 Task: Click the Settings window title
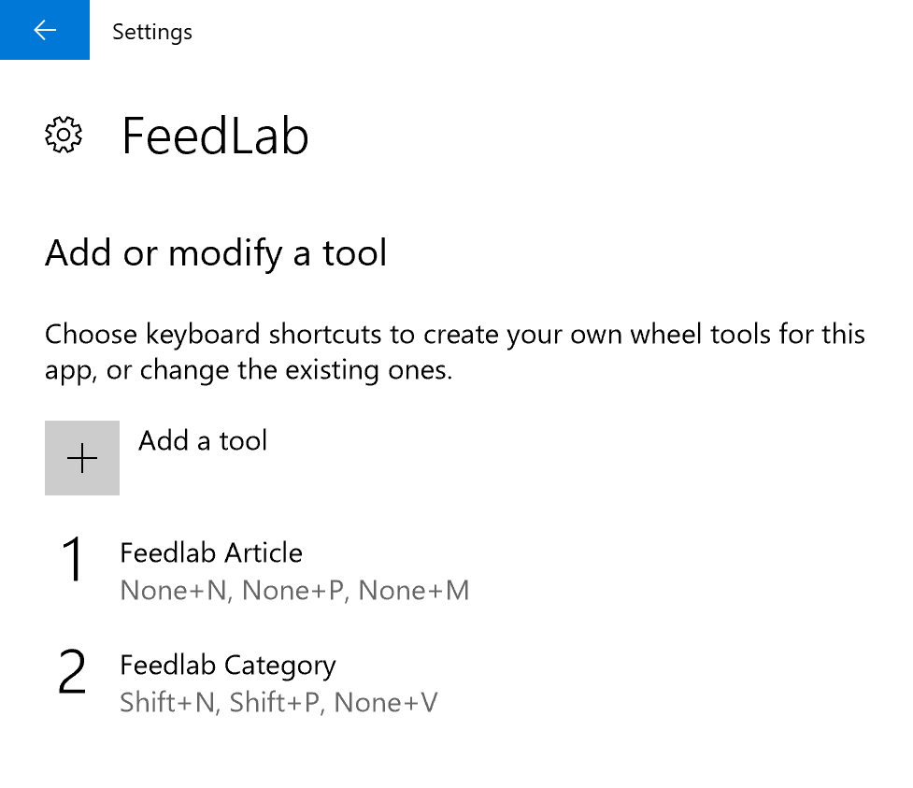point(152,32)
